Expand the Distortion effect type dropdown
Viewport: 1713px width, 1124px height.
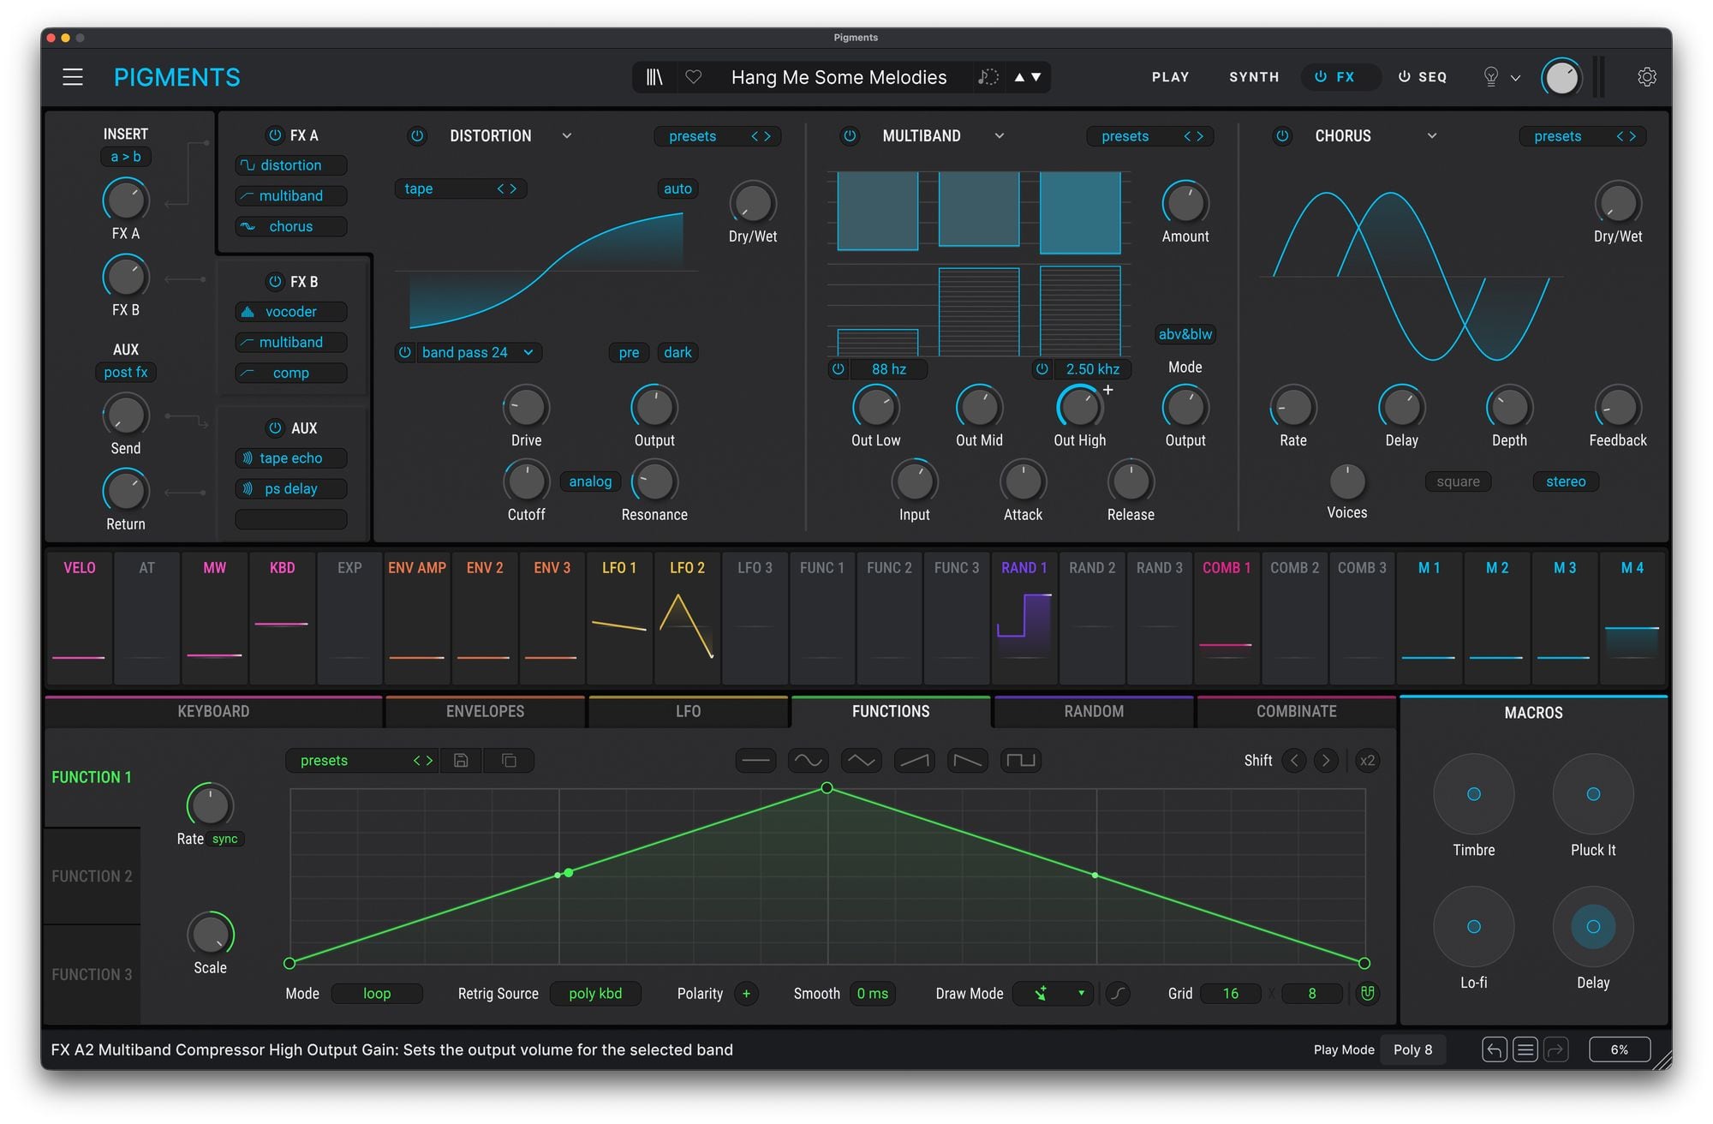567,135
